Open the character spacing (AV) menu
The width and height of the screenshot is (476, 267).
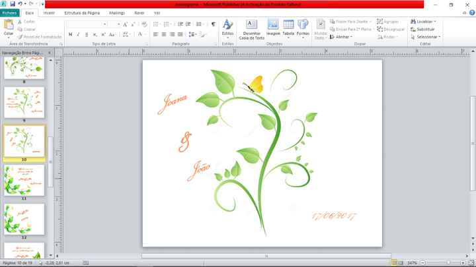tap(126, 34)
